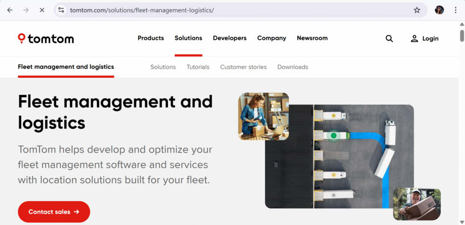Screen dimensions: 465x225
Task: Open the Company menu
Action: pyautogui.click(x=272, y=38)
